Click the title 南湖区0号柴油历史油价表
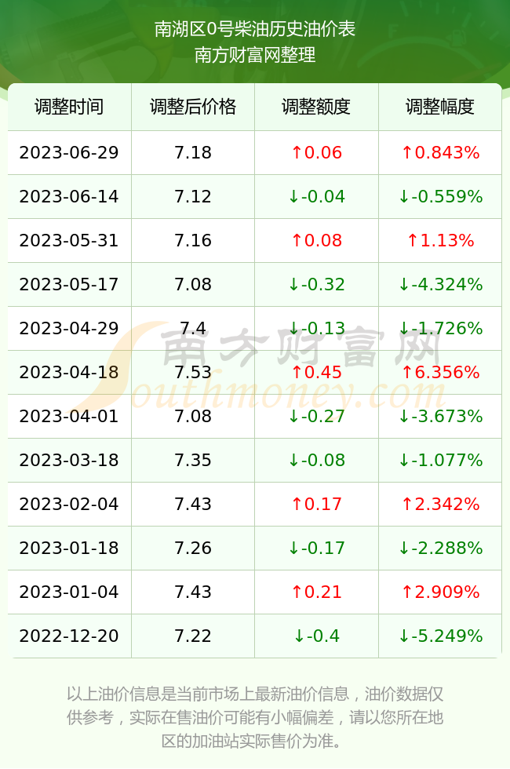 coord(254,29)
